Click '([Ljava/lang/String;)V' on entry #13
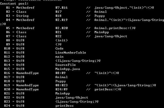This screenshot has width=164, height=108. pyautogui.click(x=78, y=61)
